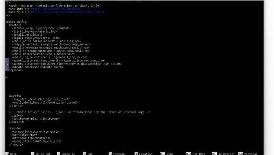
Task: Click the Cut shortcut in footer
Action: 88,154
